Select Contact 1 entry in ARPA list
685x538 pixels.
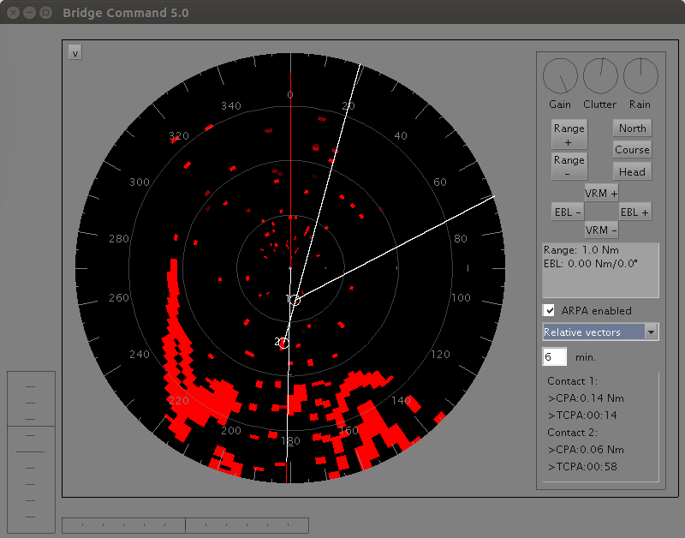coord(572,381)
